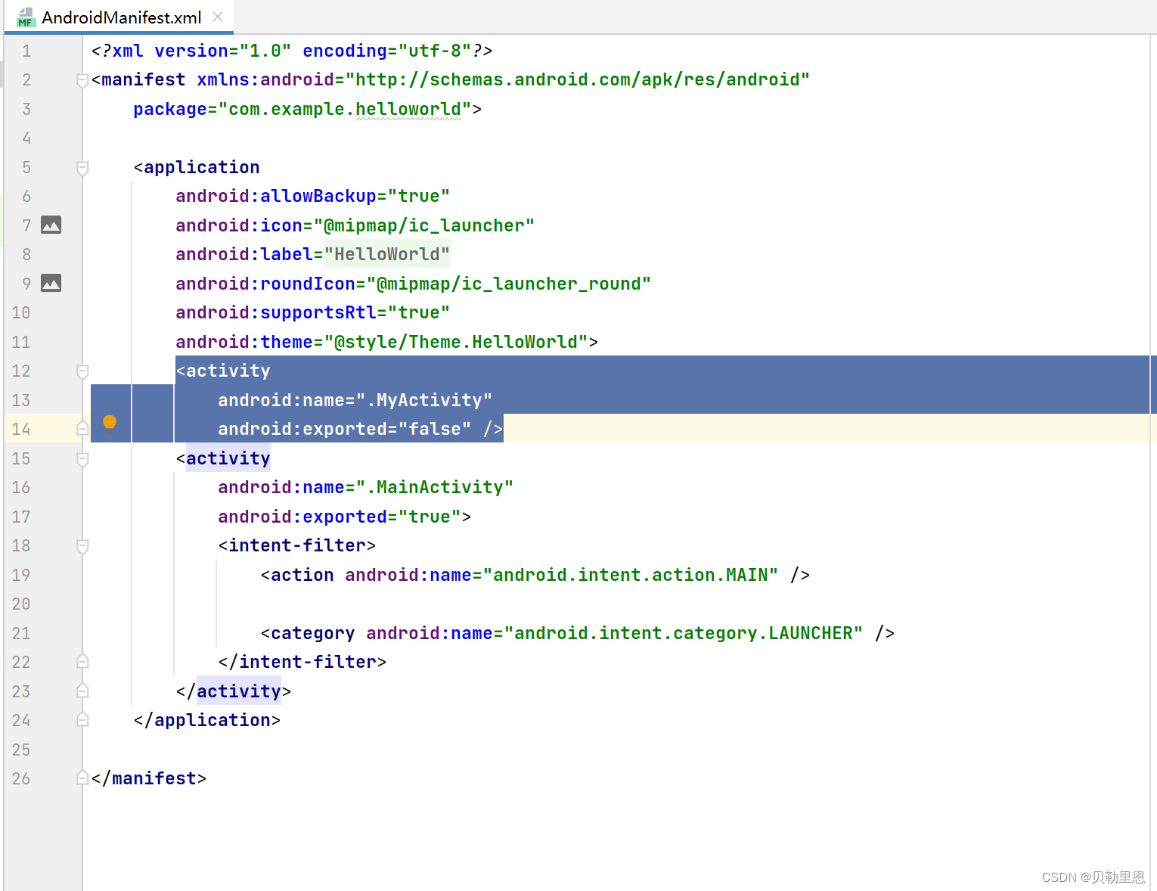Click the fold end marker on line 22

[x=82, y=662]
